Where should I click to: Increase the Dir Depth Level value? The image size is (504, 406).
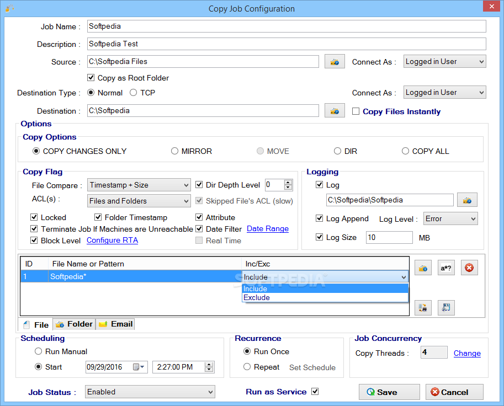[x=288, y=182]
